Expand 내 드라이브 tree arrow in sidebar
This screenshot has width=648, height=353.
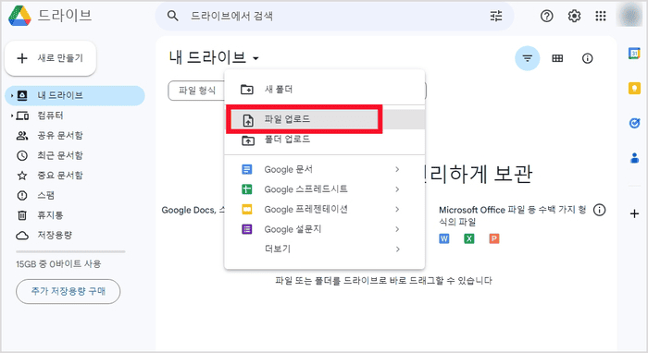(x=12, y=96)
